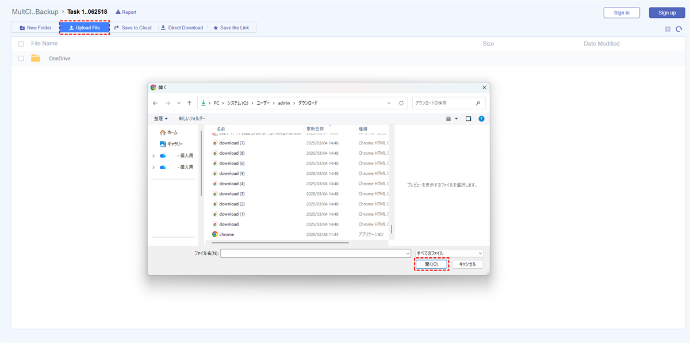Create a New Folder in the MultCloud toolbar
The height and width of the screenshot is (343, 690).
coord(36,28)
